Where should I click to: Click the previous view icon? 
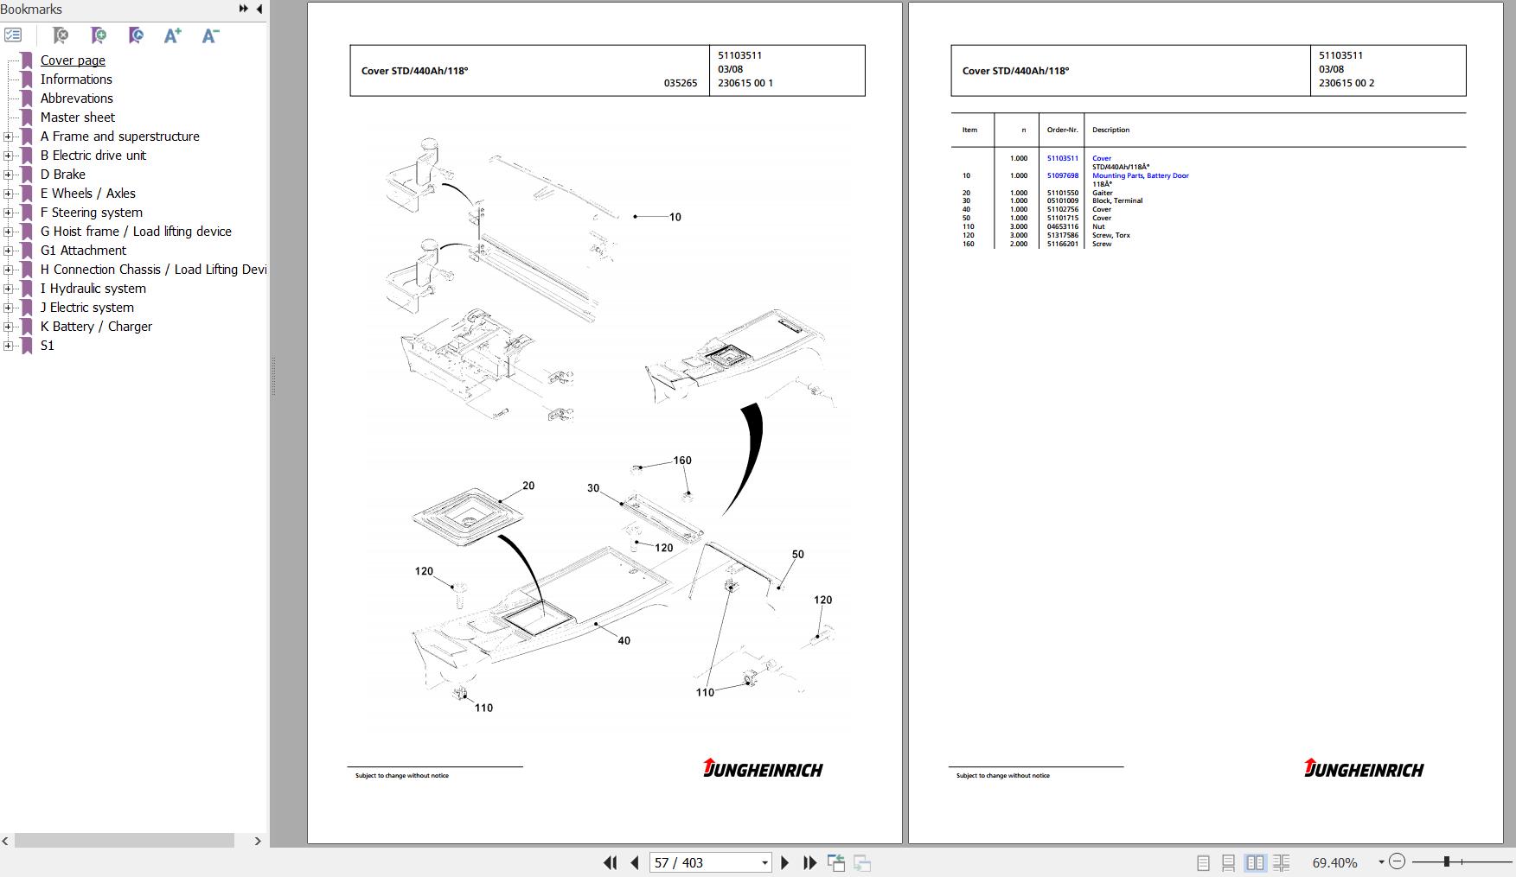pyautogui.click(x=836, y=862)
